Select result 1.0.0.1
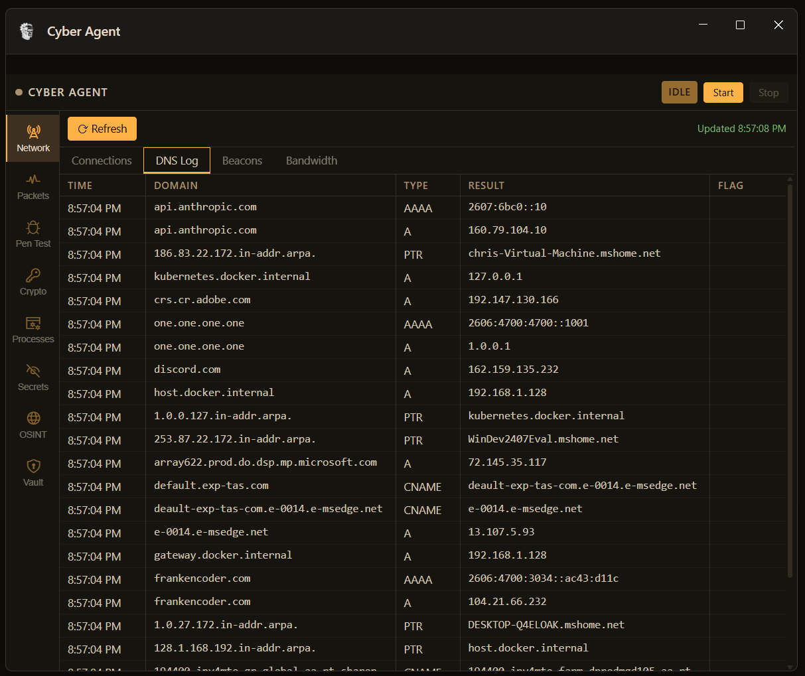The height and width of the screenshot is (676, 805). point(489,346)
